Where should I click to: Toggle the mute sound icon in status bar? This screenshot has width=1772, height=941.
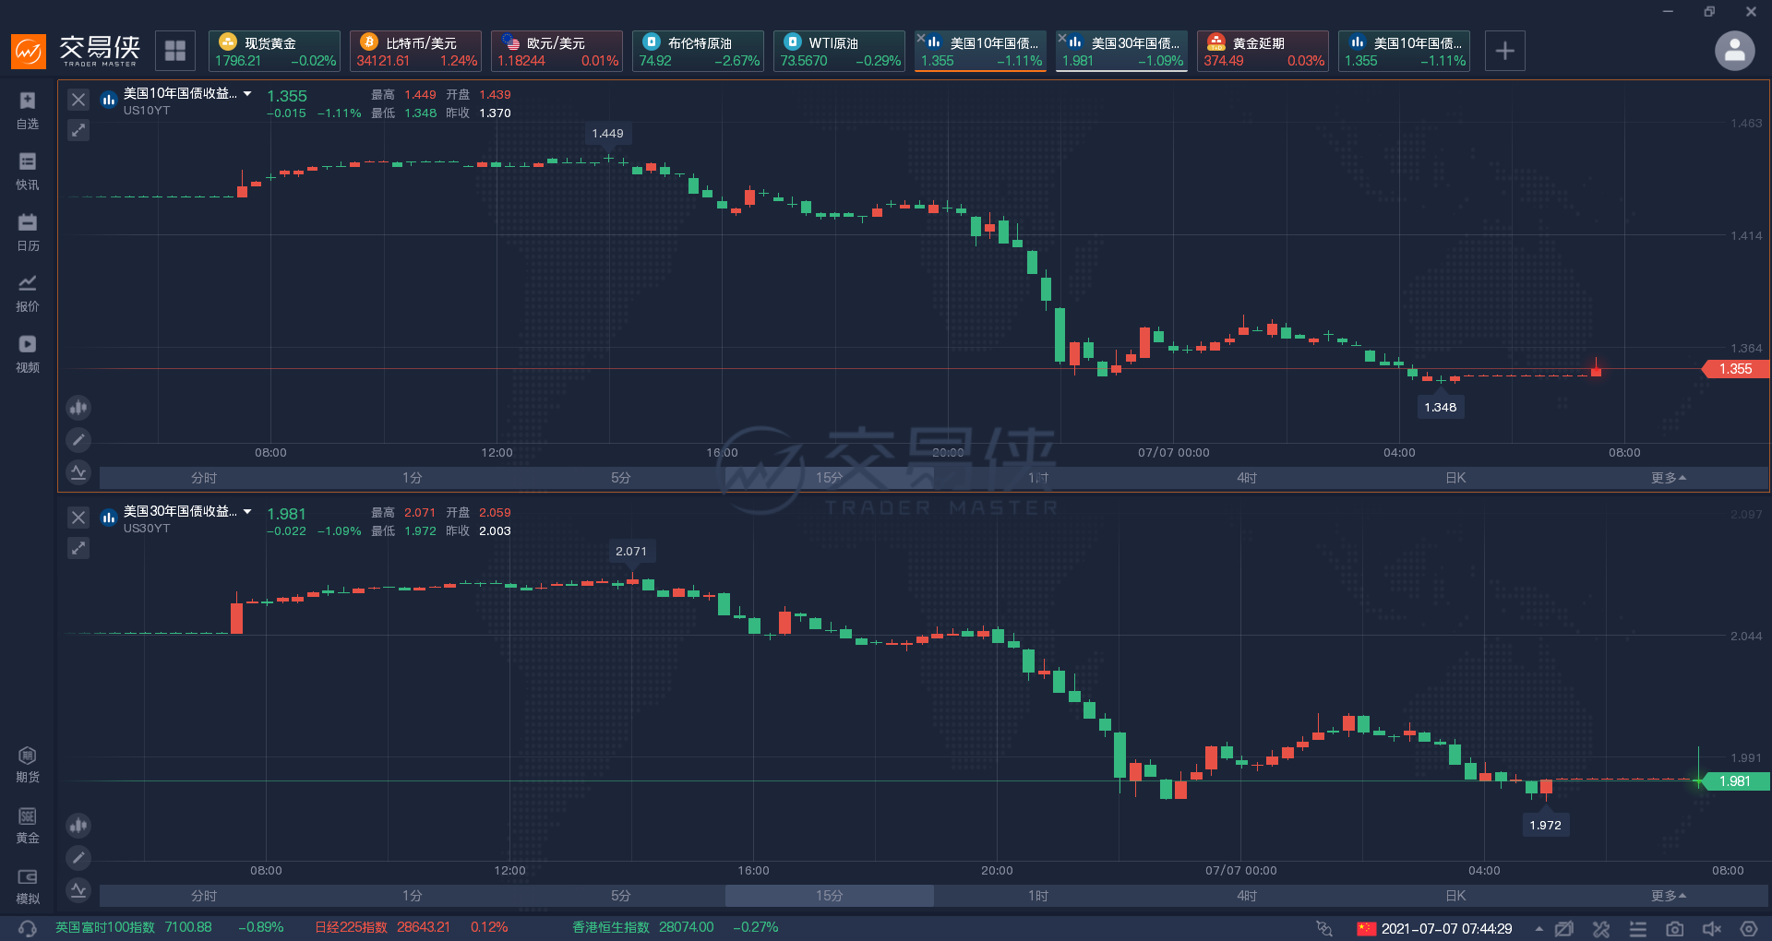1711,928
